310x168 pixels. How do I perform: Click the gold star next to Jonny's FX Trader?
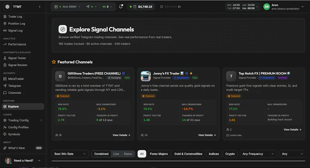[191, 74]
